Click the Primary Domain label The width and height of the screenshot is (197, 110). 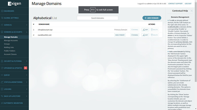click(120, 30)
